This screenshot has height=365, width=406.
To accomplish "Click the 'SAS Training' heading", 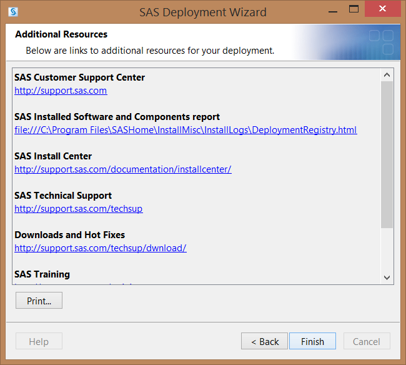I will pos(42,274).
